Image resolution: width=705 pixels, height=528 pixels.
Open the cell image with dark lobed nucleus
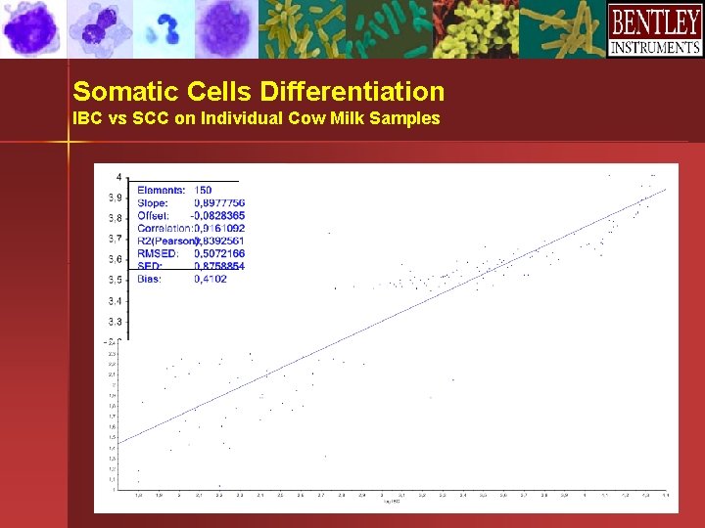(x=100, y=28)
